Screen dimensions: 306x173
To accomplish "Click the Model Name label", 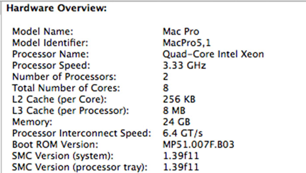I will tap(43, 31).
